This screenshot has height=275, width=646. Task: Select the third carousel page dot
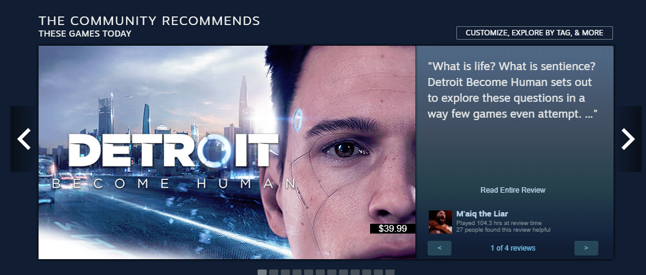pyautogui.click(x=285, y=273)
